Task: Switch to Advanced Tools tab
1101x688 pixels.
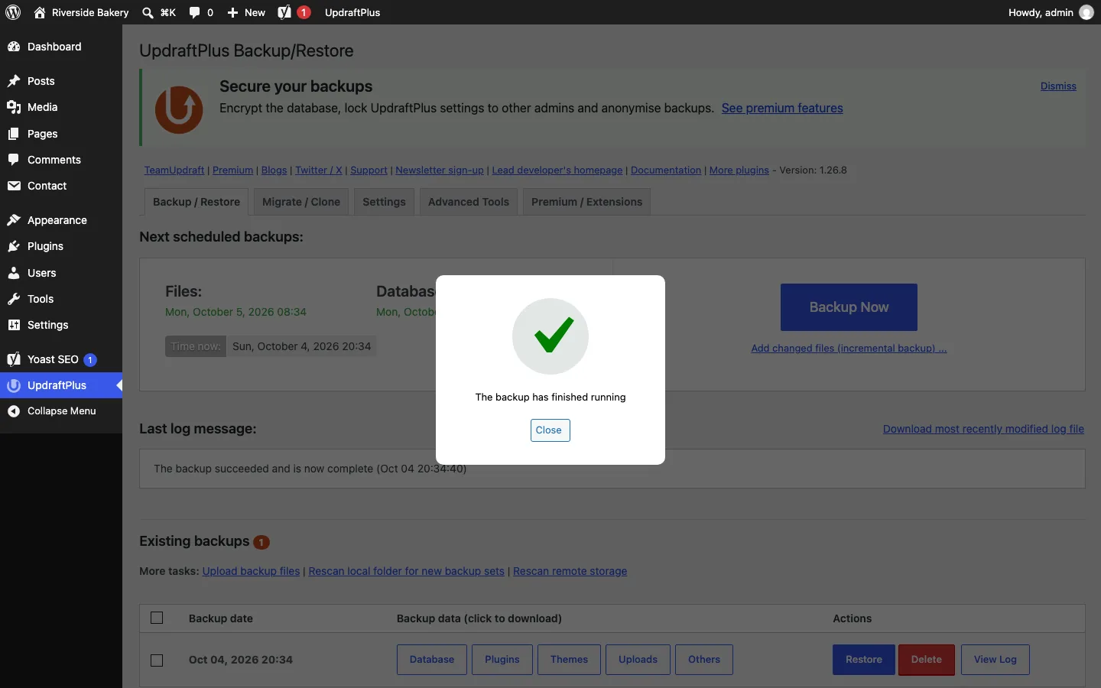Action: (x=469, y=202)
